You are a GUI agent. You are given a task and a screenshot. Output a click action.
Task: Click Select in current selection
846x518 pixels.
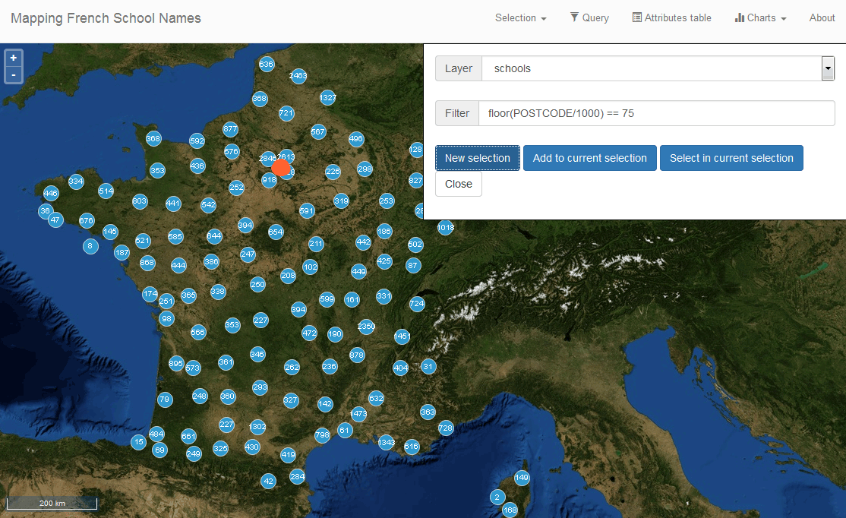(x=731, y=158)
